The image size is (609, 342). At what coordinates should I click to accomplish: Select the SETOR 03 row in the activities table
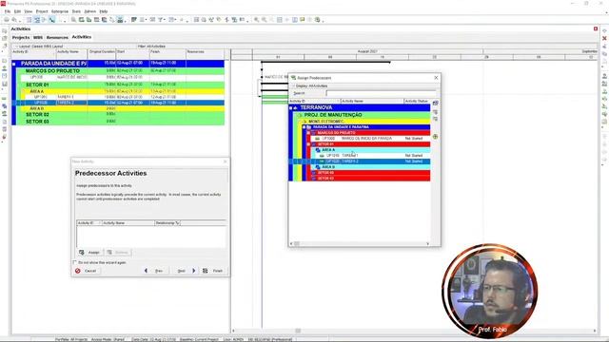pos(121,122)
